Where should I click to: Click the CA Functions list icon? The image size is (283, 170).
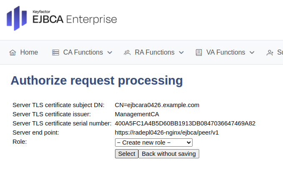pyautogui.click(x=55, y=52)
